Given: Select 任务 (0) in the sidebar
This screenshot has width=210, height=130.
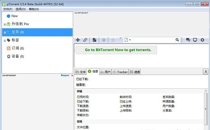Looking at the screenshot, I should (x=37, y=32).
